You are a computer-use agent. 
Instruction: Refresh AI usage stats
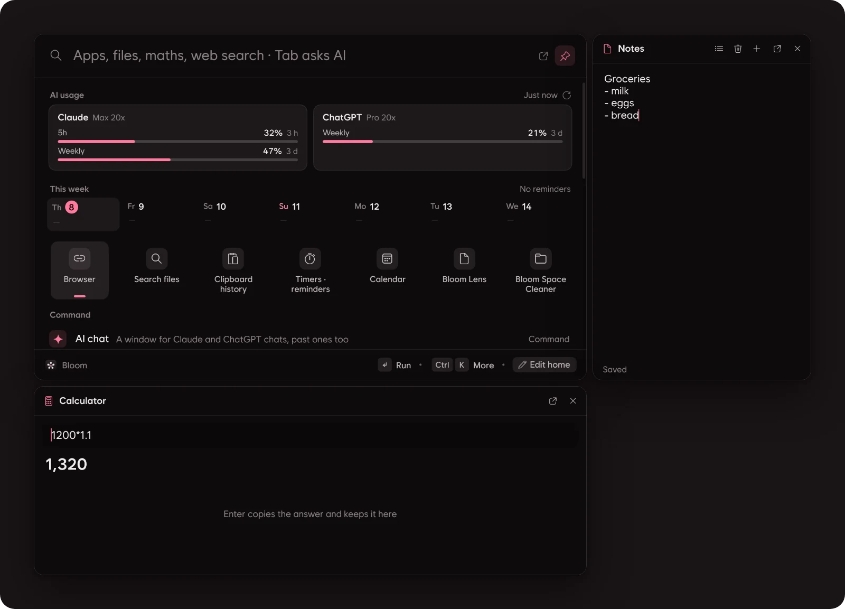(567, 95)
